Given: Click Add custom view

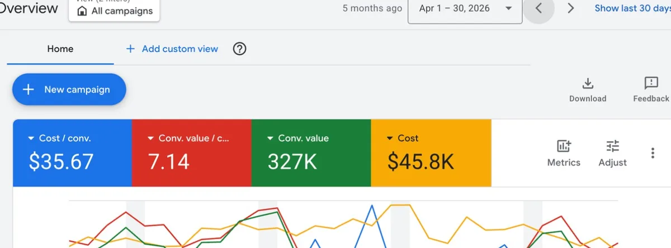Looking at the screenshot, I should coord(172,49).
